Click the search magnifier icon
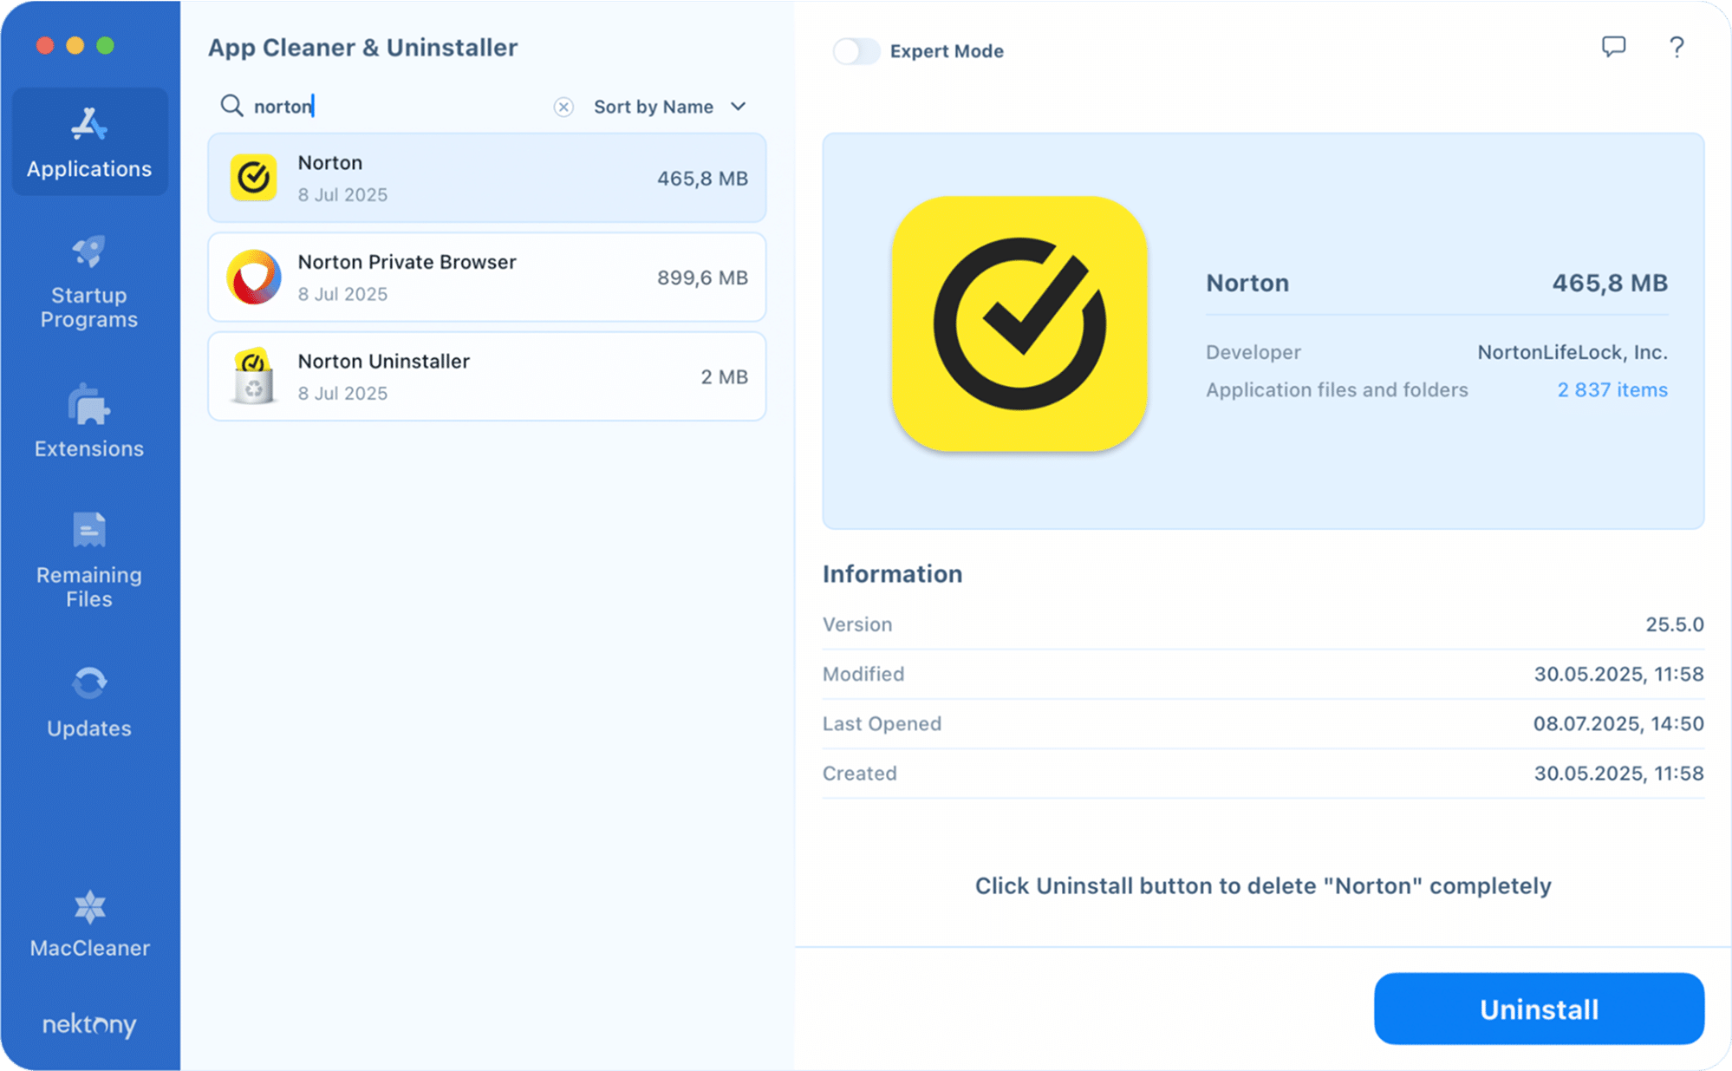This screenshot has width=1732, height=1071. click(x=231, y=105)
